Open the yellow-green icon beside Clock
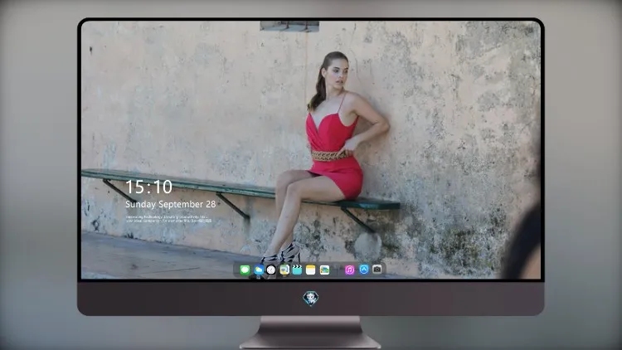This screenshot has height=350, width=622. pyautogui.click(x=284, y=270)
